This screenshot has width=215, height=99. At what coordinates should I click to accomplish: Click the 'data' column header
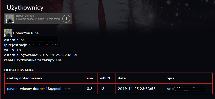pyautogui.click(x=122, y=78)
